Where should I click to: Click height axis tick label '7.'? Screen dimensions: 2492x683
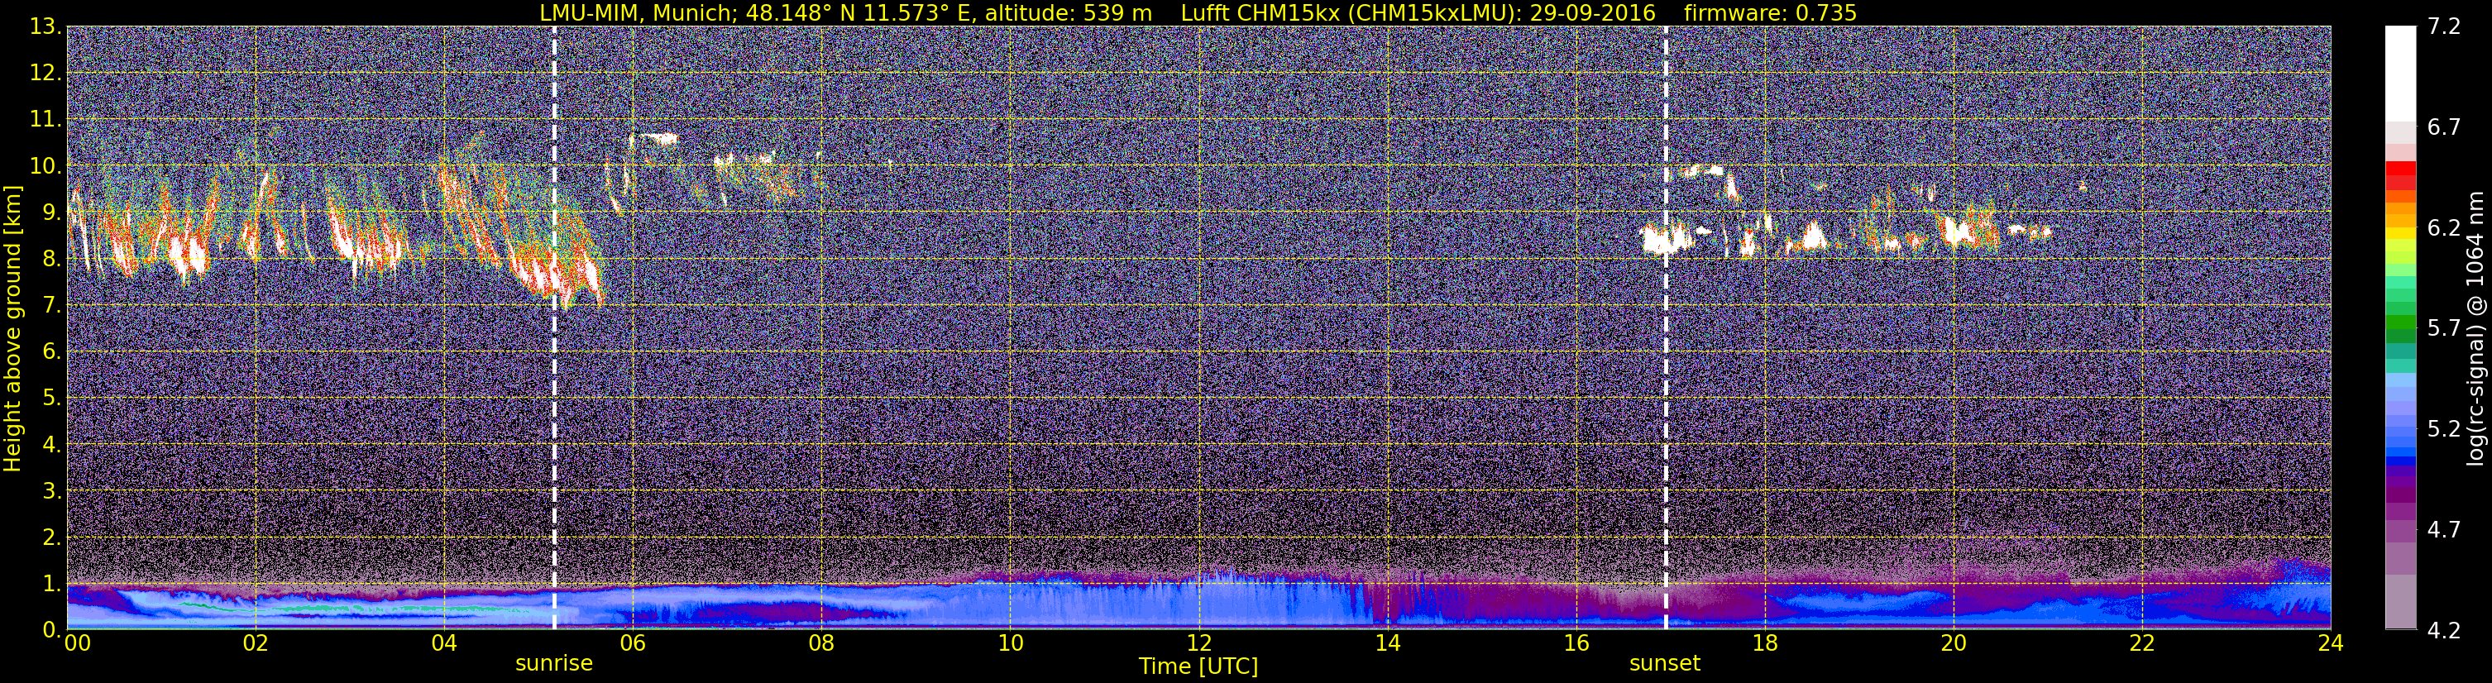click(51, 305)
